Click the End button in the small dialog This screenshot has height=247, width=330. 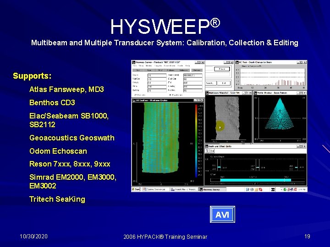pyautogui.click(x=224, y=83)
